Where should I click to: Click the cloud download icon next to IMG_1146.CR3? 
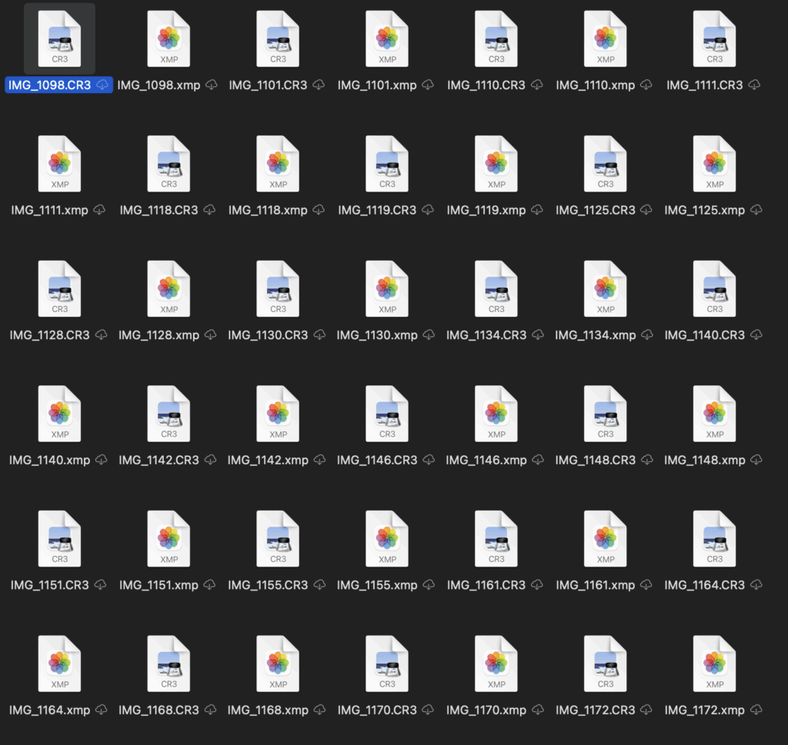coord(429,461)
